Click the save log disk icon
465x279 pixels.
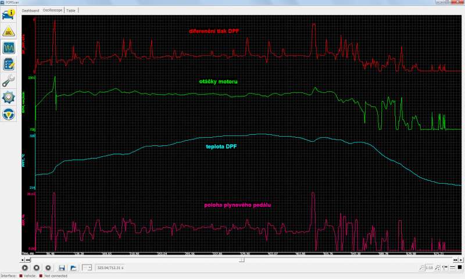(x=62, y=268)
